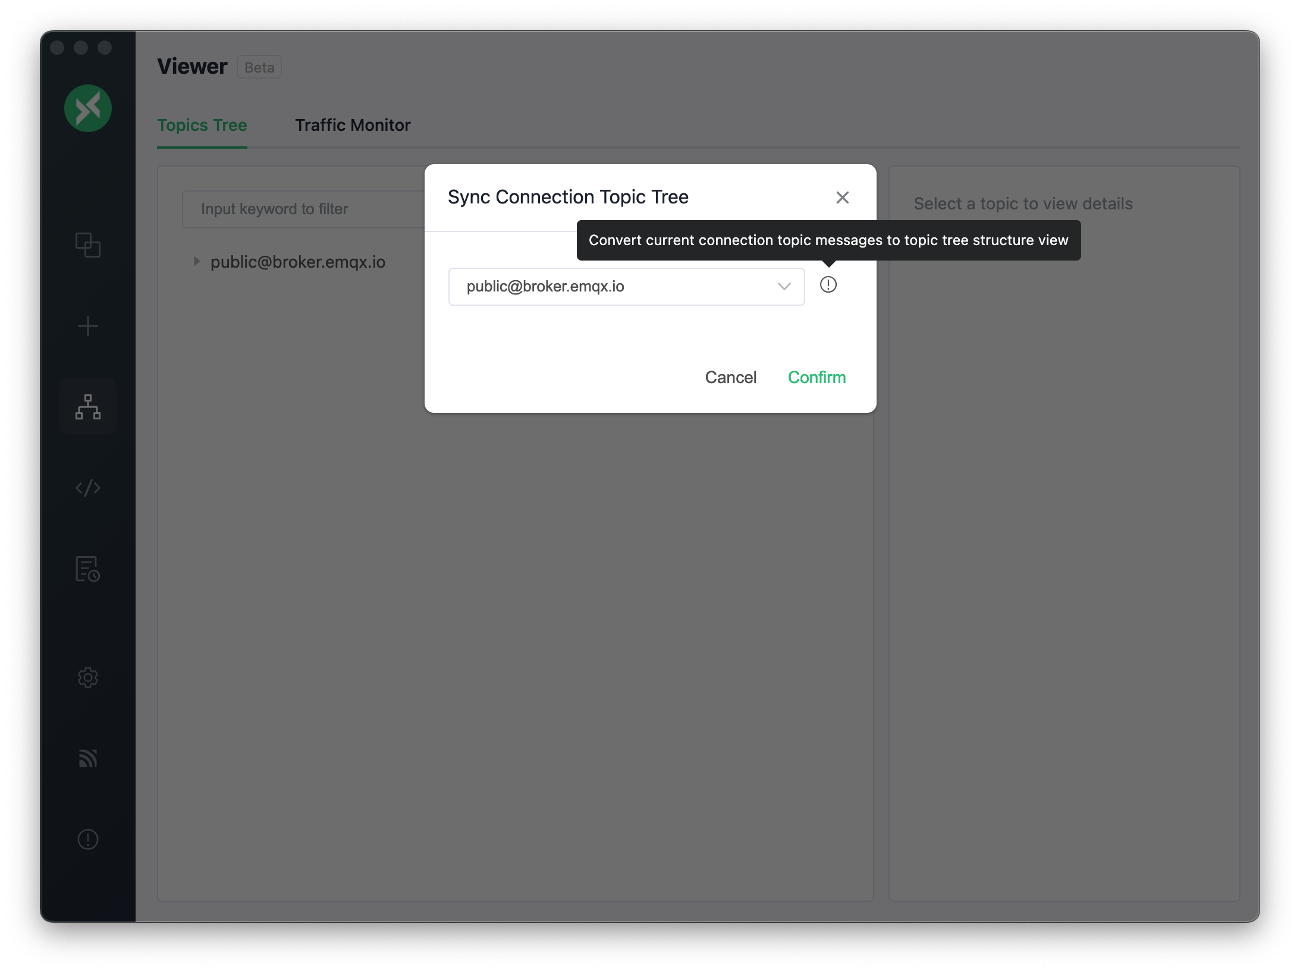Open the topology/network diagram icon
The height and width of the screenshot is (972, 1300).
(x=88, y=406)
